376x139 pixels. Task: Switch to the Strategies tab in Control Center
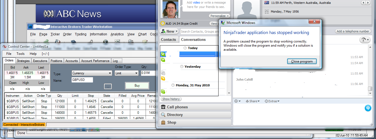pos(23,61)
